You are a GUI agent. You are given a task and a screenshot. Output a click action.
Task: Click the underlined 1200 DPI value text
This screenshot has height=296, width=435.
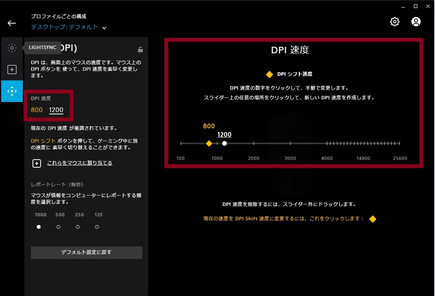coord(56,110)
